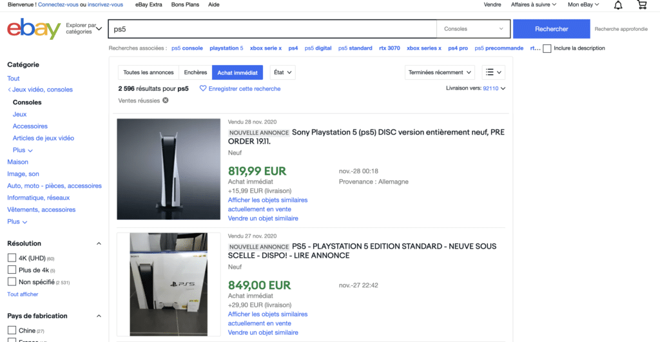
Task: Open PS5 - PLAYSTATION 5 EDITION STANDARD title
Action: click(x=362, y=251)
